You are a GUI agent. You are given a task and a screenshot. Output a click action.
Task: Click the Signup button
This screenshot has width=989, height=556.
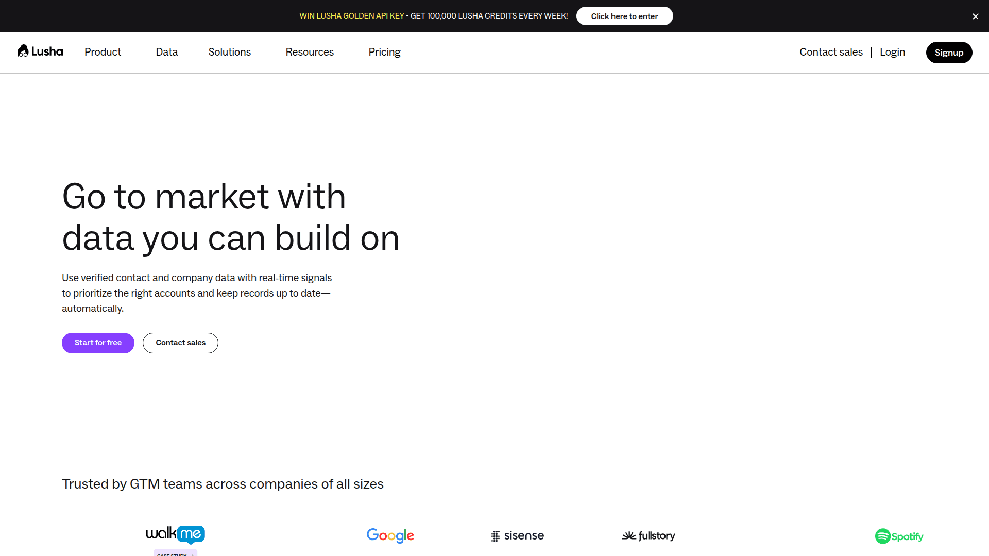click(x=949, y=52)
